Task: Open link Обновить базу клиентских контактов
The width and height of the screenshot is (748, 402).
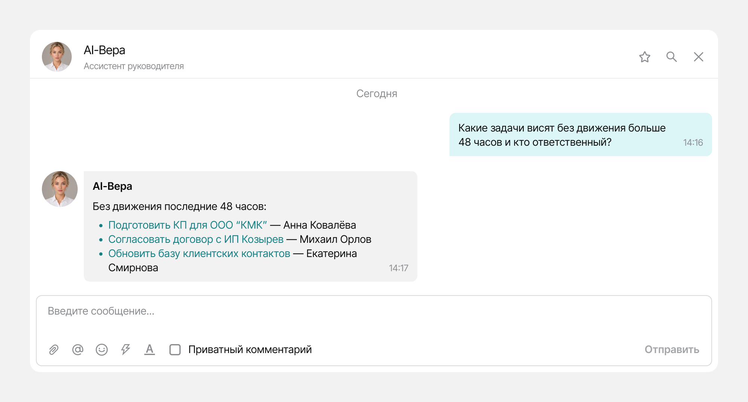Action: coord(199,254)
